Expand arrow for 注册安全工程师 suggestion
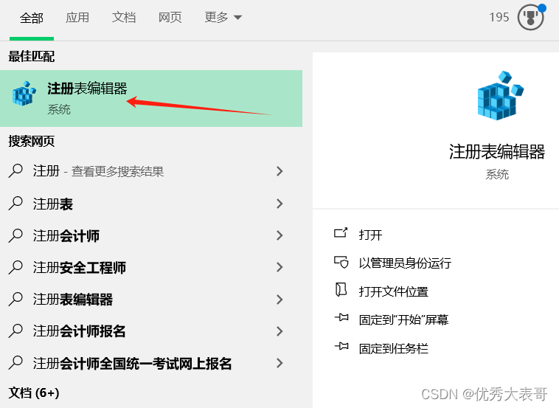 pyautogui.click(x=279, y=267)
